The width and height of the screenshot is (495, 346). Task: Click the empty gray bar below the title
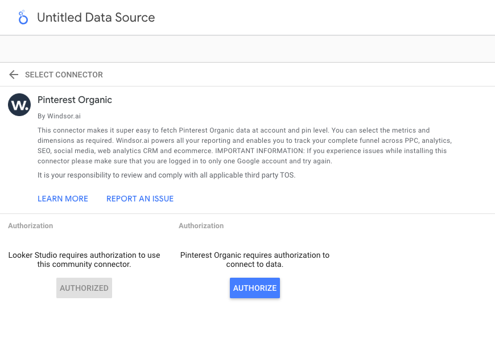[x=247, y=49]
